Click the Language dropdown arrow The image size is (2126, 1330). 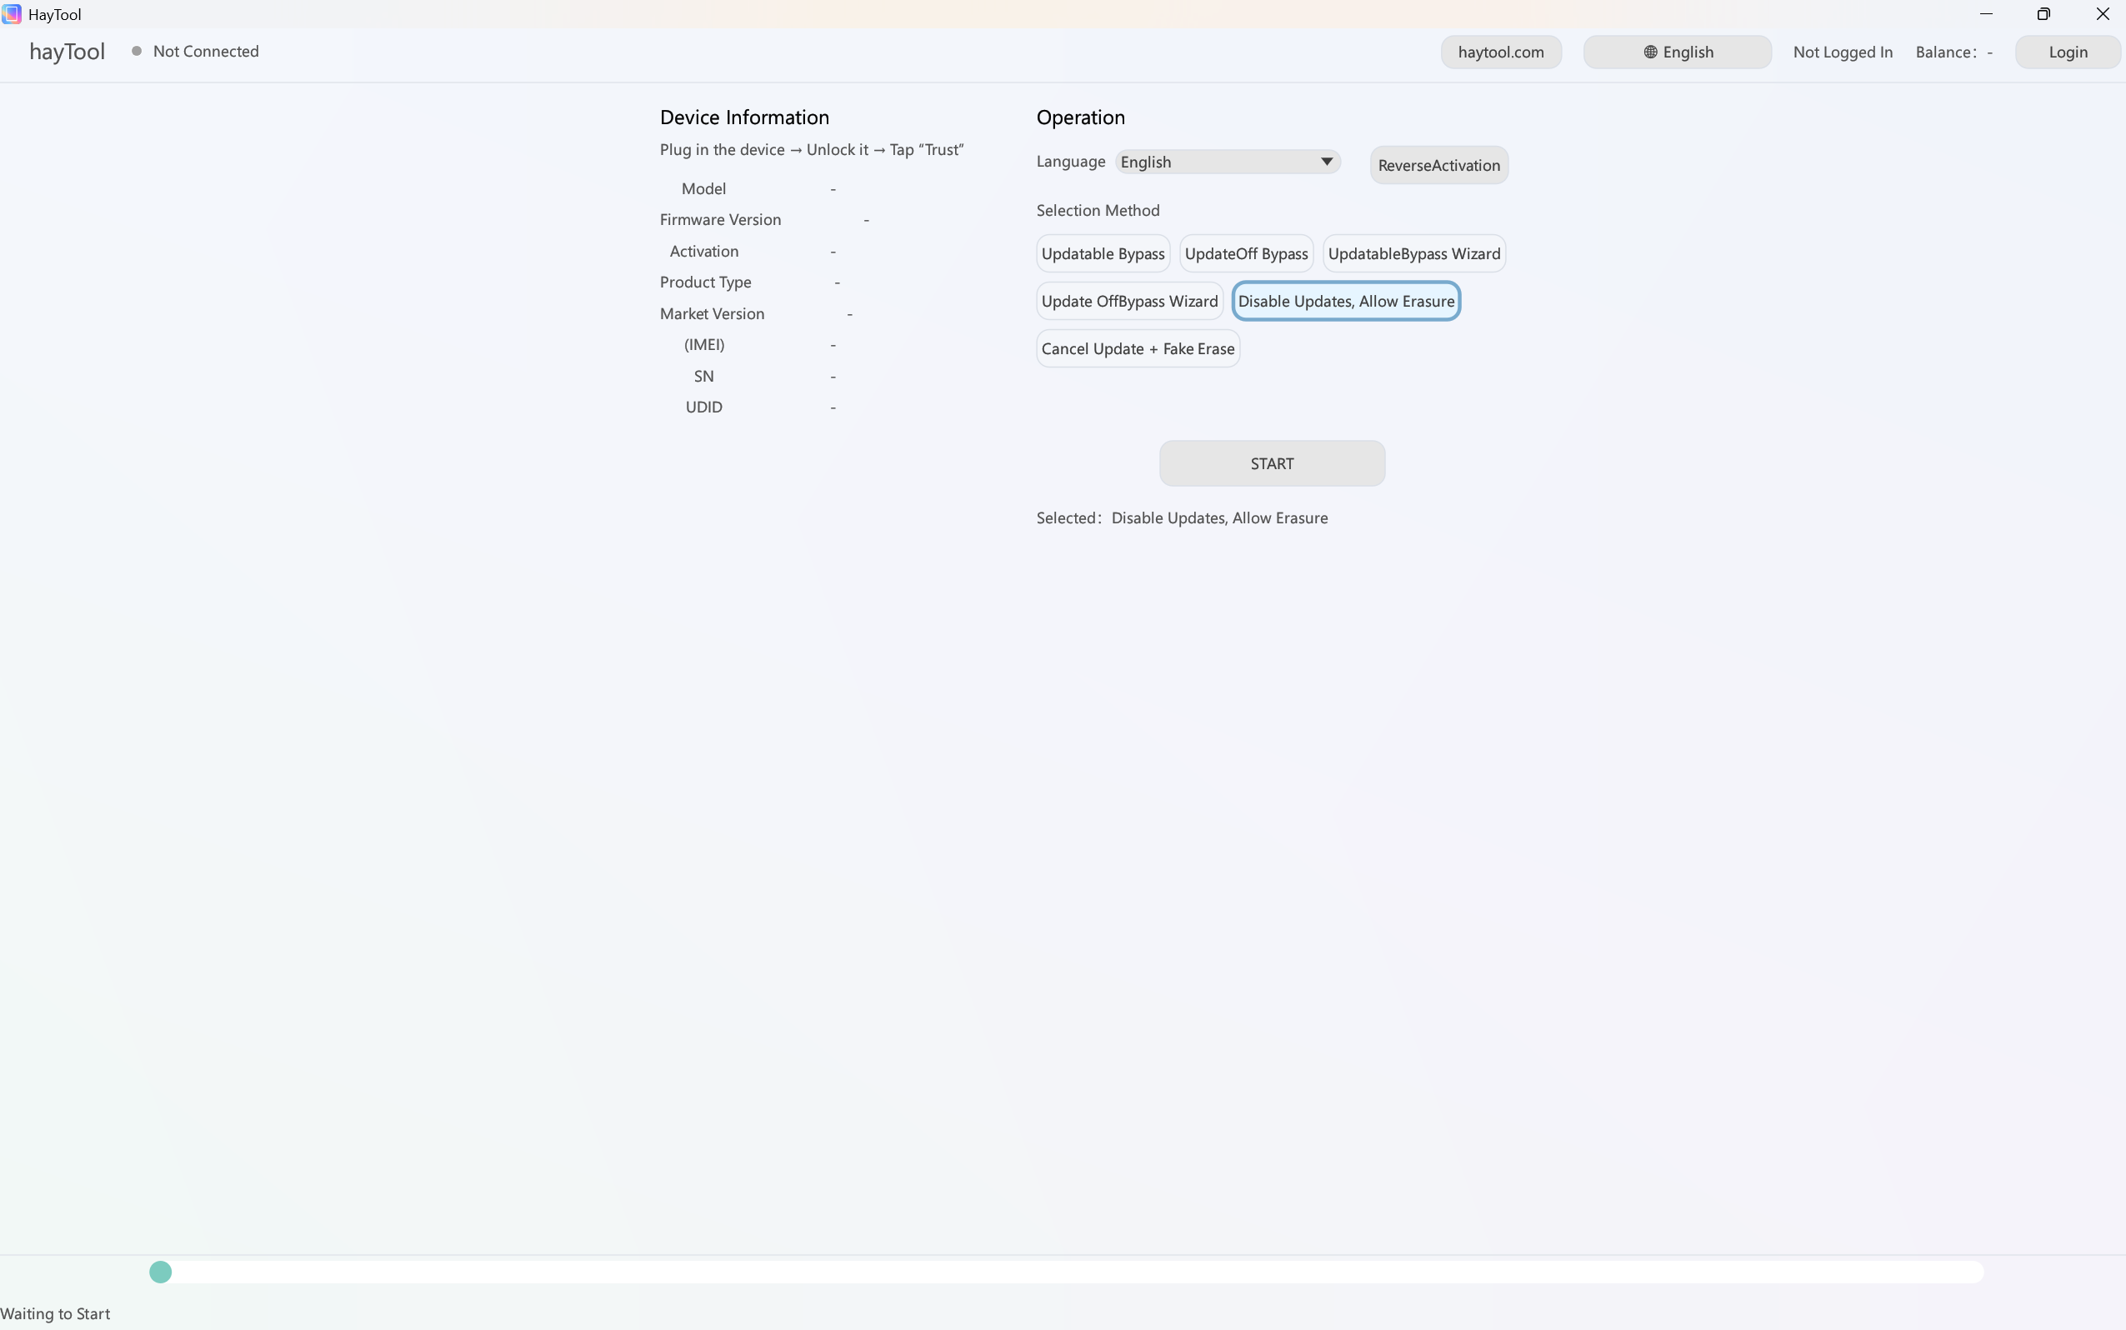pos(1328,161)
